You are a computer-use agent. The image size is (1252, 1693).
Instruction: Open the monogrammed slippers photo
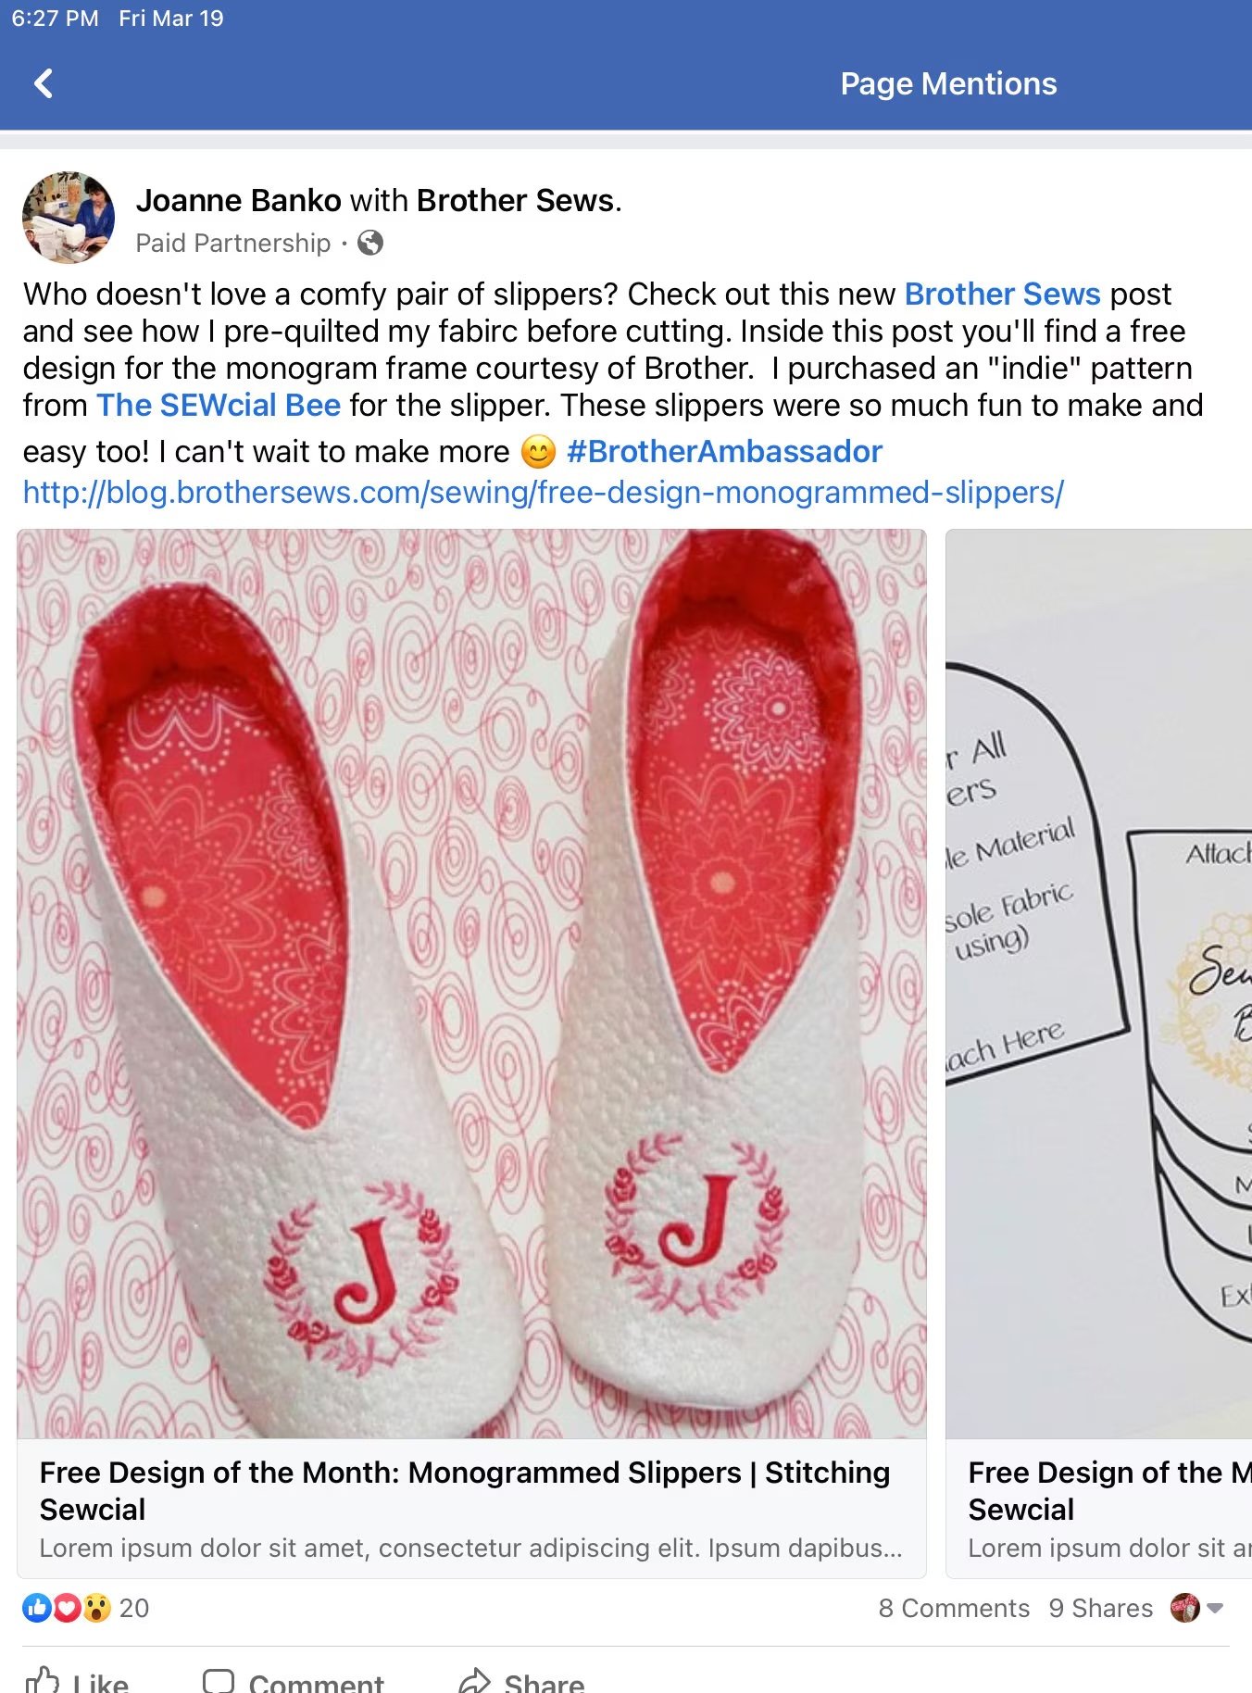click(x=471, y=984)
